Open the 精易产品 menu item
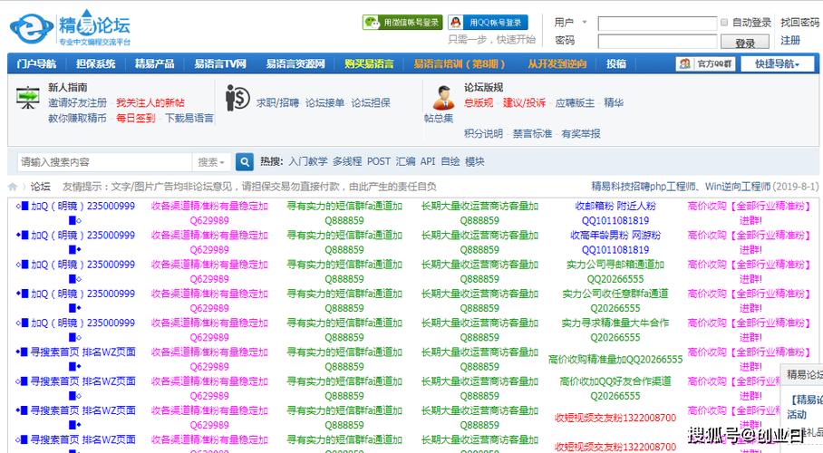Image resolution: width=823 pixels, height=453 pixels. pos(154,64)
